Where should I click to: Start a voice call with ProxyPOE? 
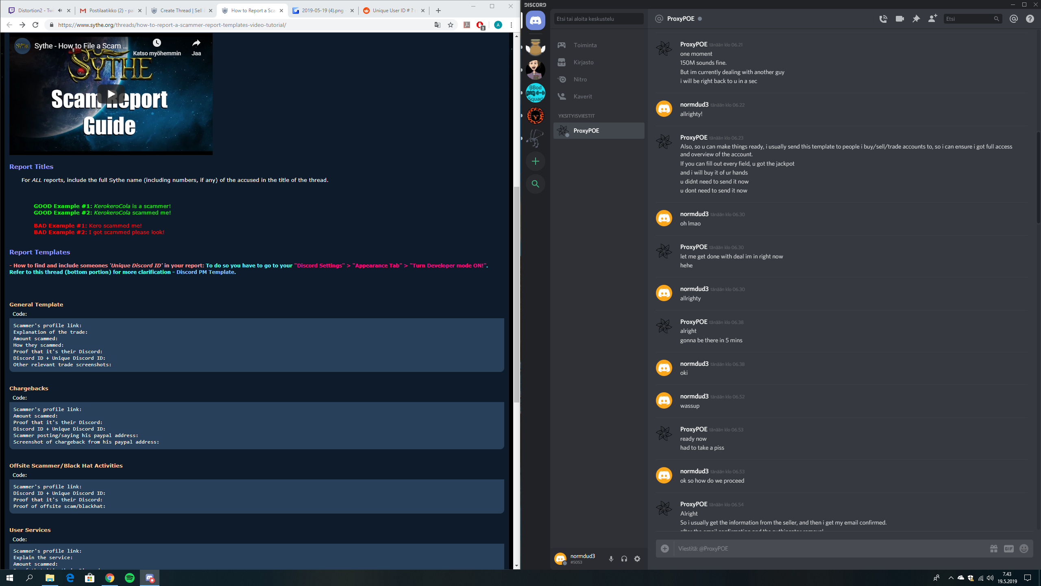(883, 19)
